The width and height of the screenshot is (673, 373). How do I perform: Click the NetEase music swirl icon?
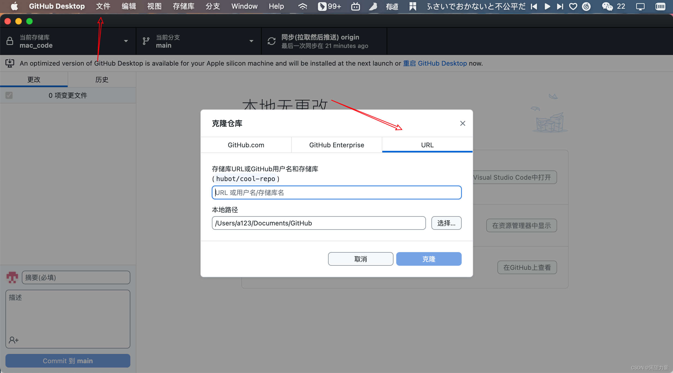[586, 6]
